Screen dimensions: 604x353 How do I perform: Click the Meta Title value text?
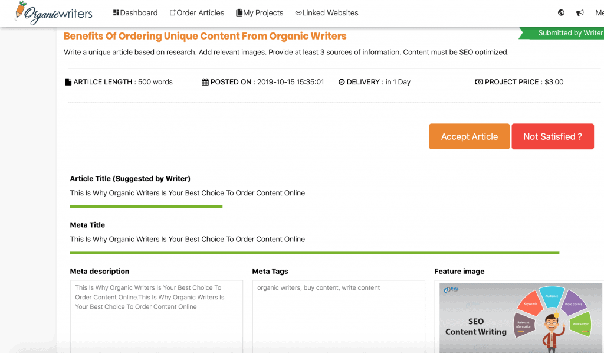187,239
